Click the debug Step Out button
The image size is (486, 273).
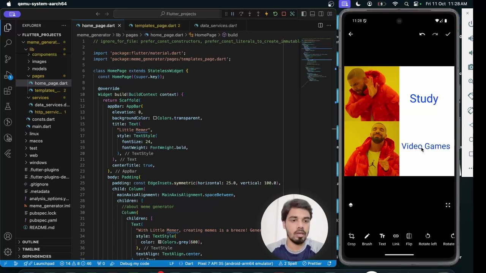258,14
